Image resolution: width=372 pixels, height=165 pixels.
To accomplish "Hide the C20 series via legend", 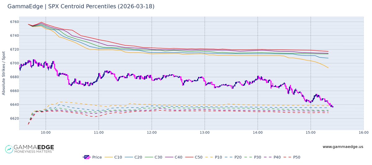I will point(133,157).
